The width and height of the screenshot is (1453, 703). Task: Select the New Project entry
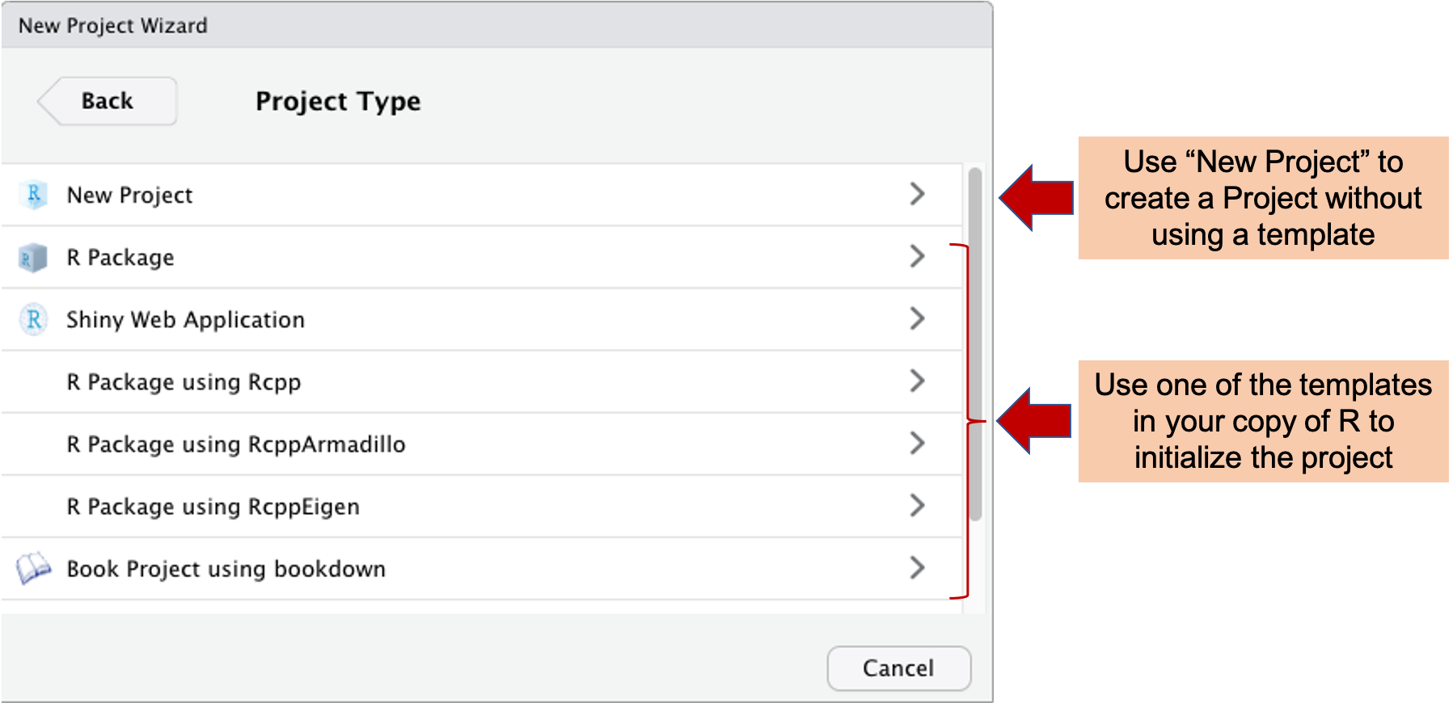[129, 194]
